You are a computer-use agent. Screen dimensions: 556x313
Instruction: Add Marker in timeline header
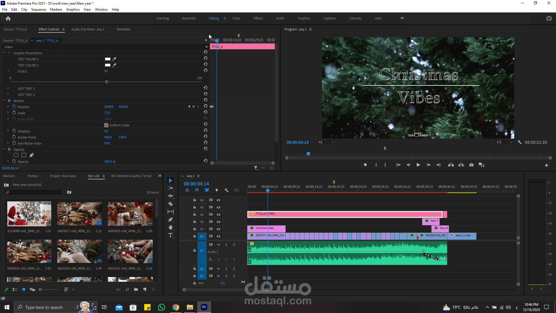tap(217, 190)
